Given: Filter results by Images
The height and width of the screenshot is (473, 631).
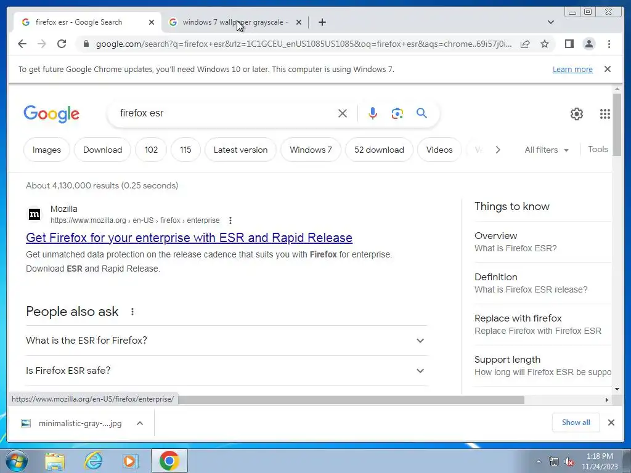Looking at the screenshot, I should coord(47,150).
